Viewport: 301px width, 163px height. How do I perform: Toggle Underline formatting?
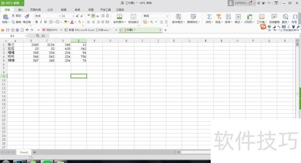click(46, 22)
